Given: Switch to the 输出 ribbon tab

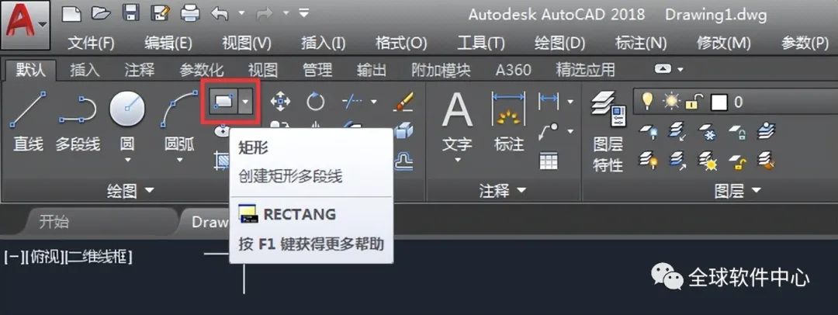Looking at the screenshot, I should (x=372, y=70).
